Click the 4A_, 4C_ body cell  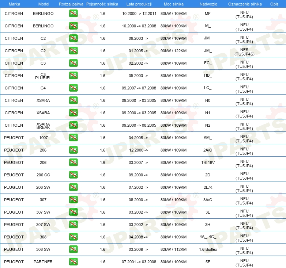coord(208,237)
